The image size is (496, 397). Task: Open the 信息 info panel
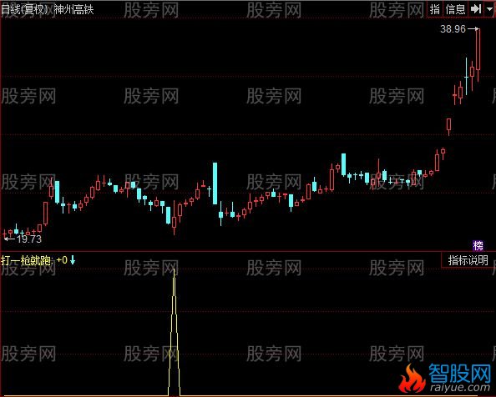(x=456, y=9)
